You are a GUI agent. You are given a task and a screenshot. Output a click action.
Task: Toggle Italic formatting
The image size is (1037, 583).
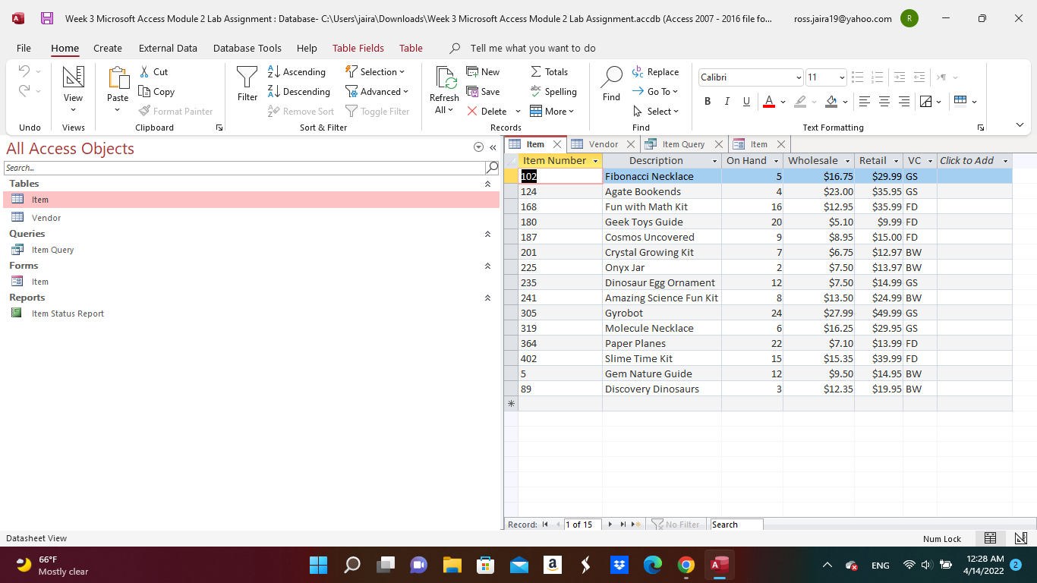tap(727, 101)
